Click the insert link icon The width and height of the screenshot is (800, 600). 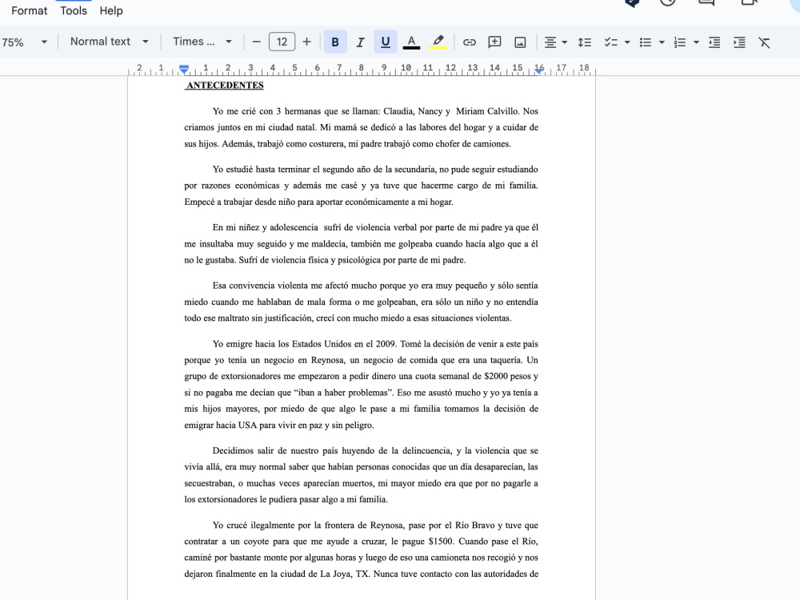(x=470, y=42)
